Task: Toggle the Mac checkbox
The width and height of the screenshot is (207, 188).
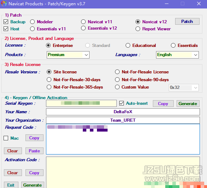Action: 6,138
